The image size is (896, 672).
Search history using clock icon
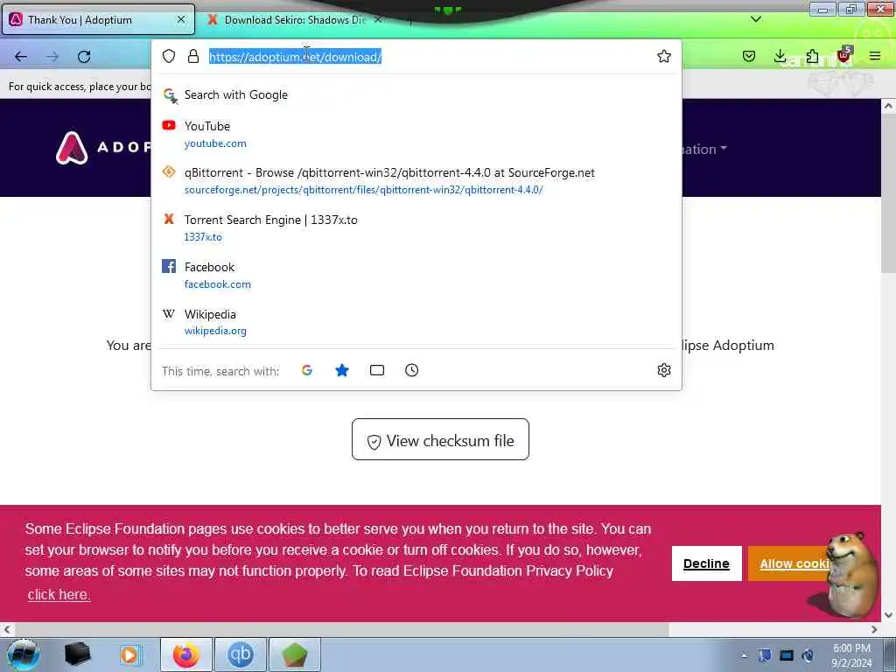point(411,370)
